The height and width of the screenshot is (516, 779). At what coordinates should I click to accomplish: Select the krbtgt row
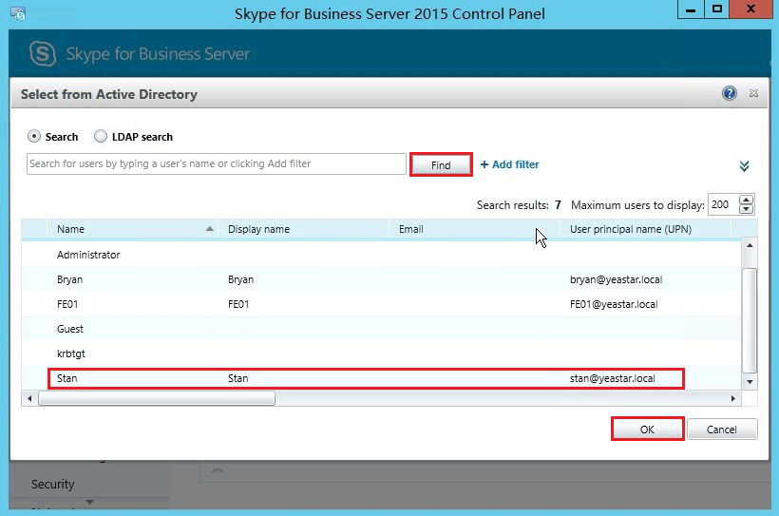click(382, 354)
